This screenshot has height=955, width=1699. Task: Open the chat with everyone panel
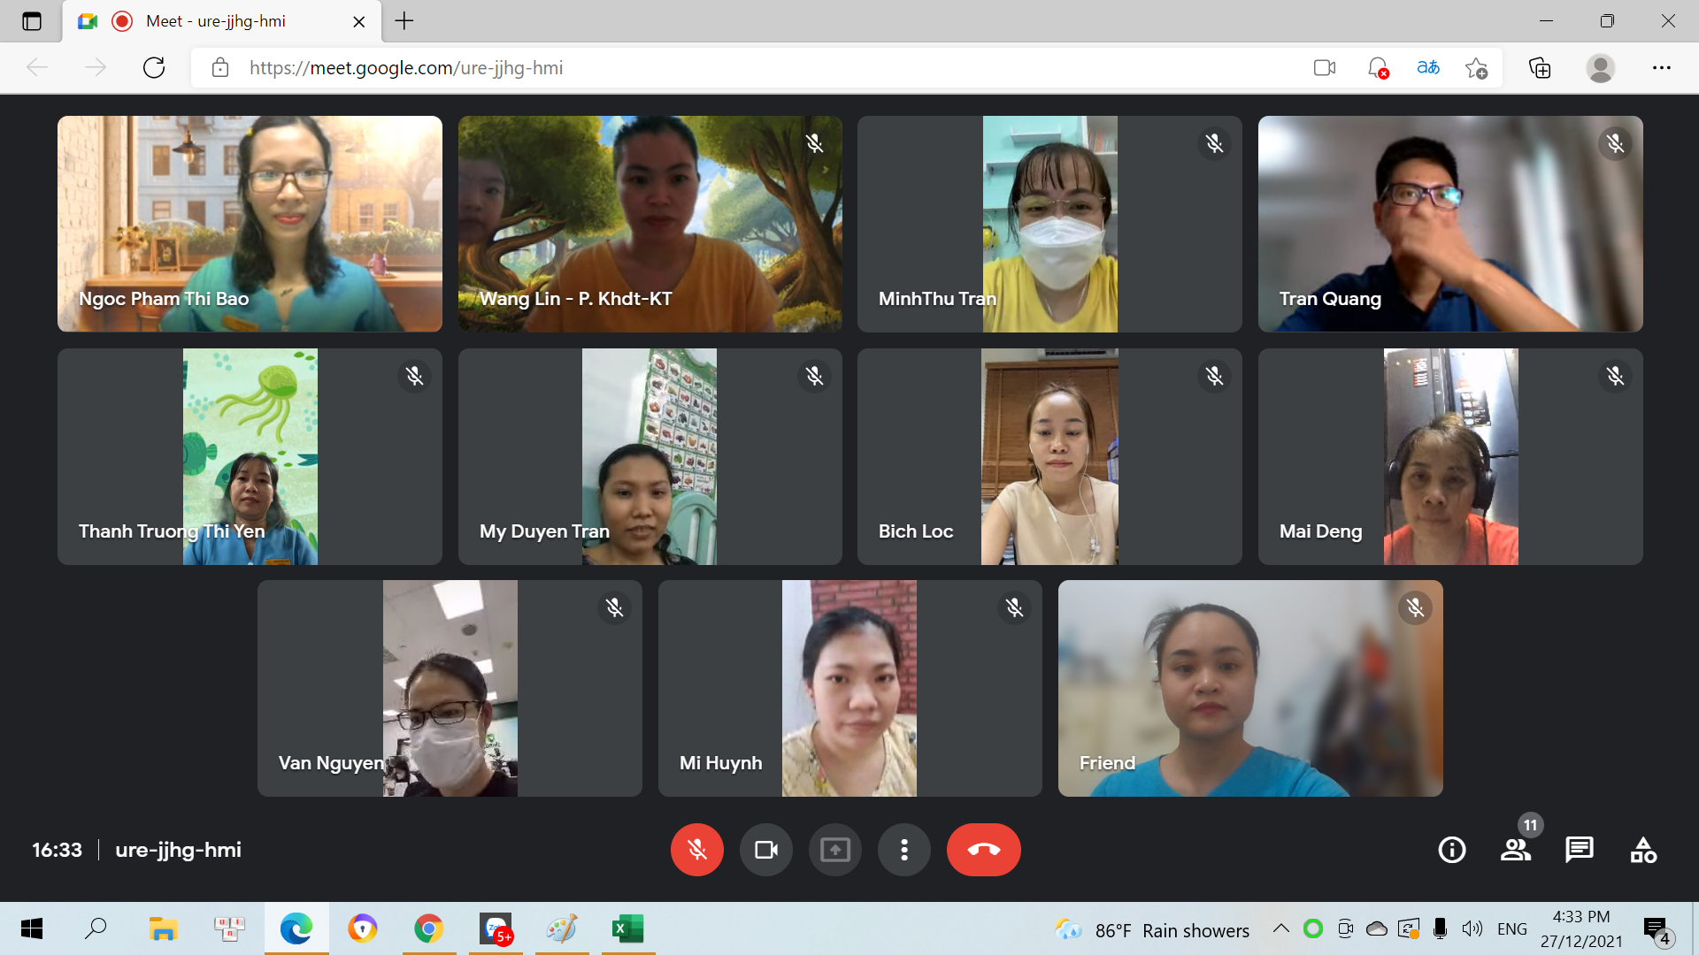pos(1579,850)
